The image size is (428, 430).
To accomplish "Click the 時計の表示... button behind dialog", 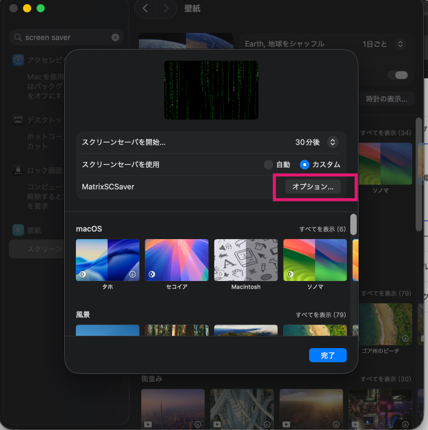I will pyautogui.click(x=386, y=99).
